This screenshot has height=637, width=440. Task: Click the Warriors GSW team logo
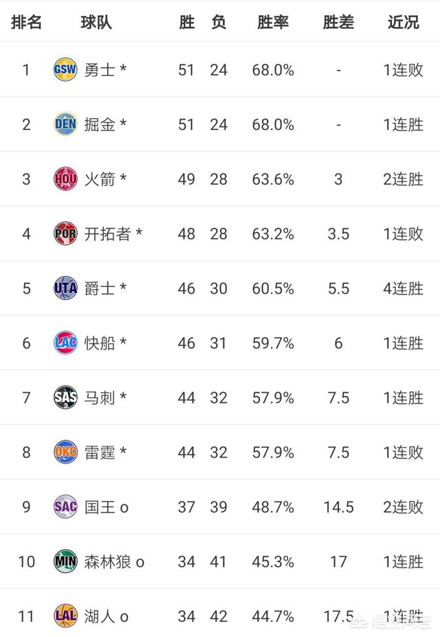[65, 69]
